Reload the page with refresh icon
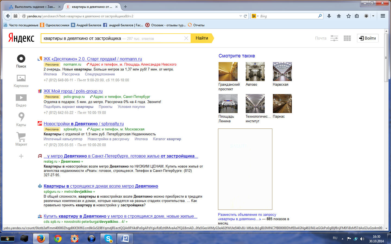The width and height of the screenshot is (391, 244). [x=245, y=16]
